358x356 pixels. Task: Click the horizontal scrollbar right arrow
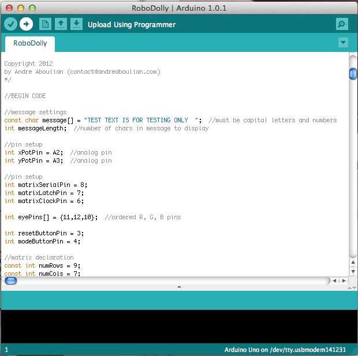(x=344, y=280)
